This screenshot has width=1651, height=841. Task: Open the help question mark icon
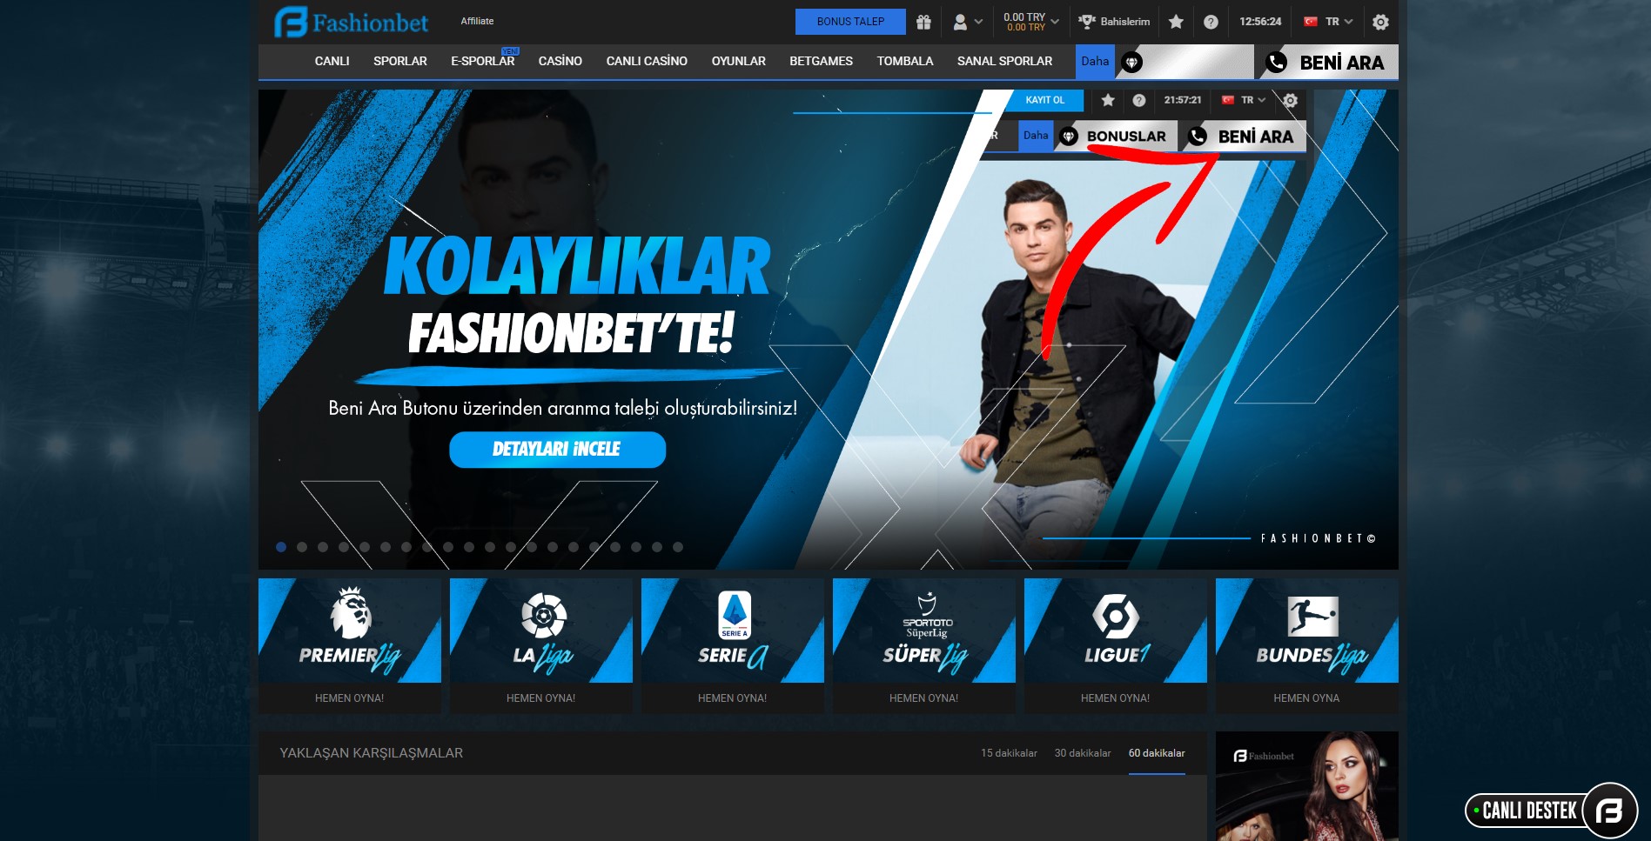1211,22
